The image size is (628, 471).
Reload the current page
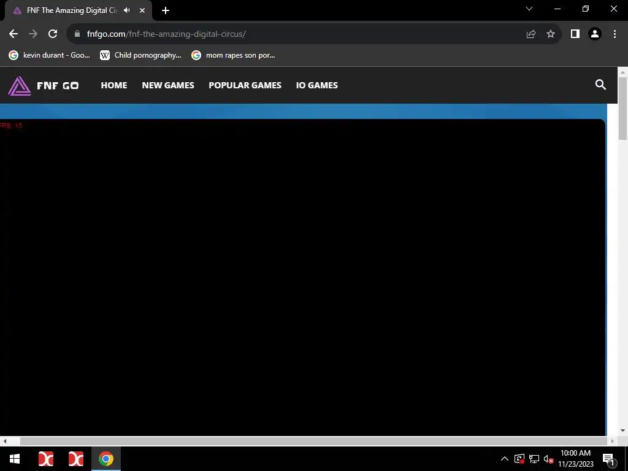[x=53, y=34]
